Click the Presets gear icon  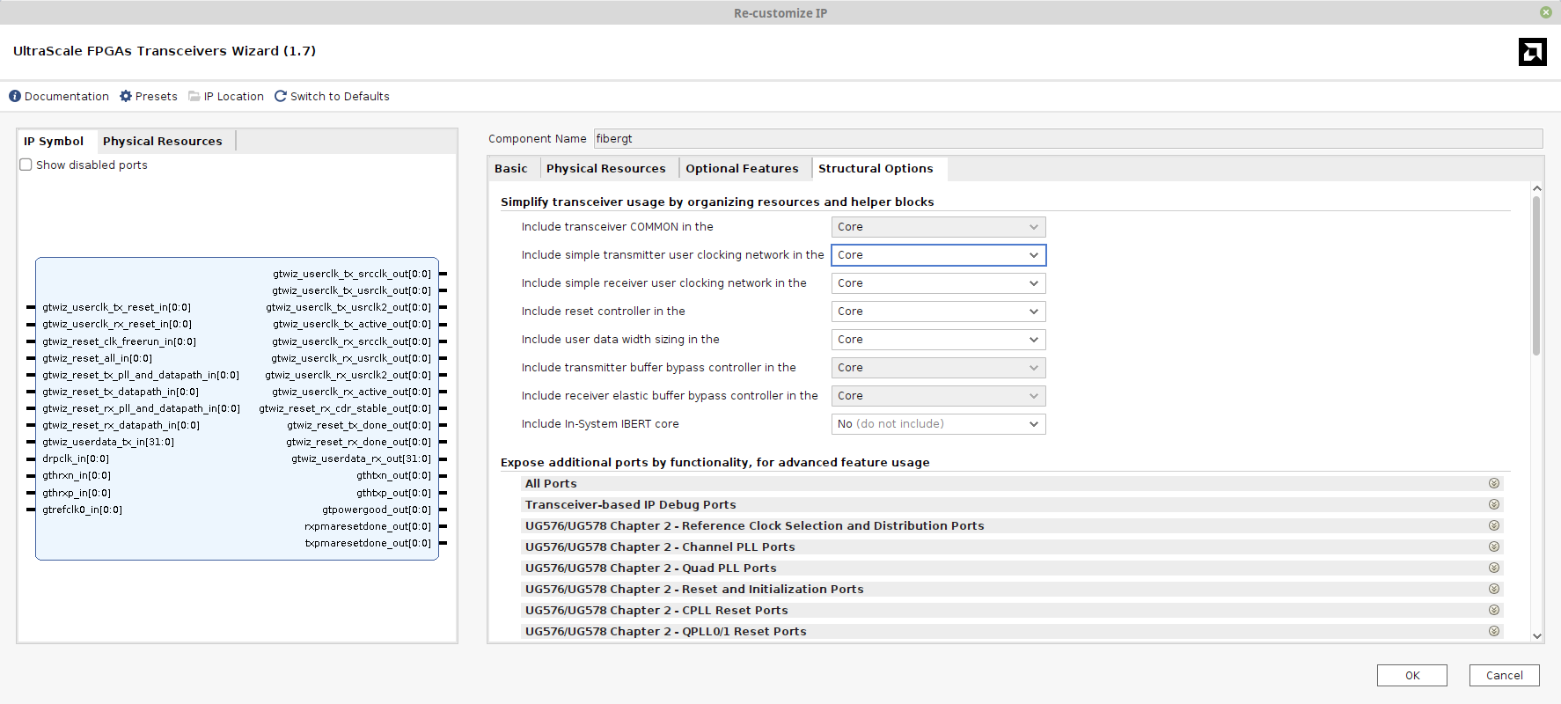pos(126,96)
